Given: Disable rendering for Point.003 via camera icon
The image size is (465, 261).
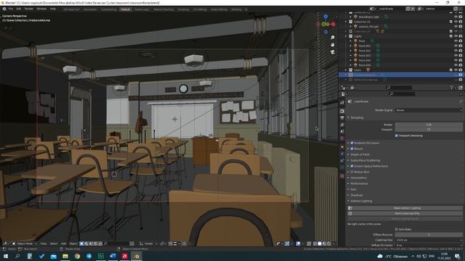Looking at the screenshot, I should pyautogui.click(x=461, y=55).
